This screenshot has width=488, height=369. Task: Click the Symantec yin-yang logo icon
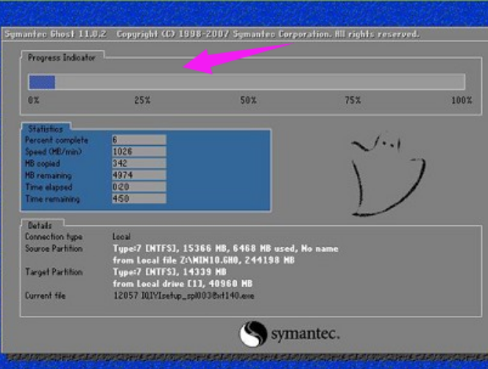click(253, 334)
